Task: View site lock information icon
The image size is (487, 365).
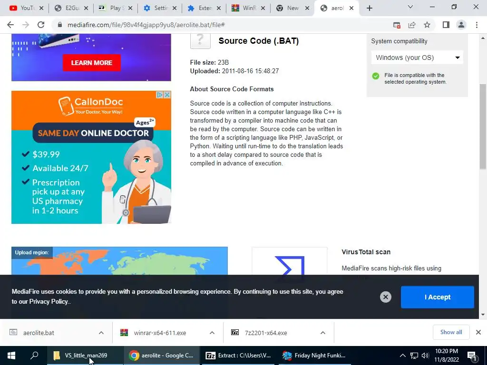Action: point(60,25)
